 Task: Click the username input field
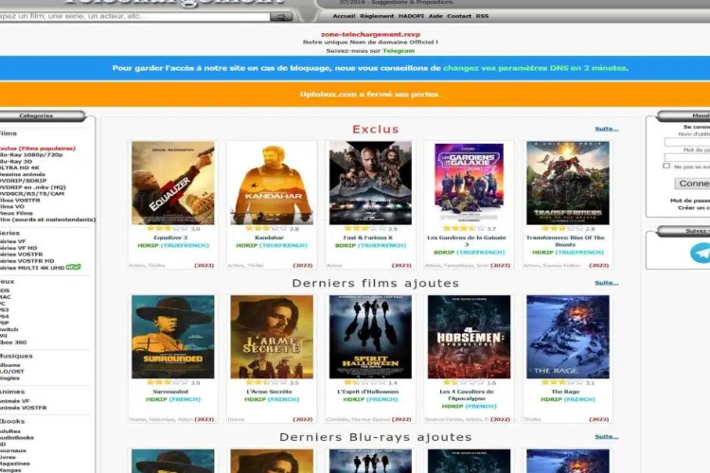[687, 142]
